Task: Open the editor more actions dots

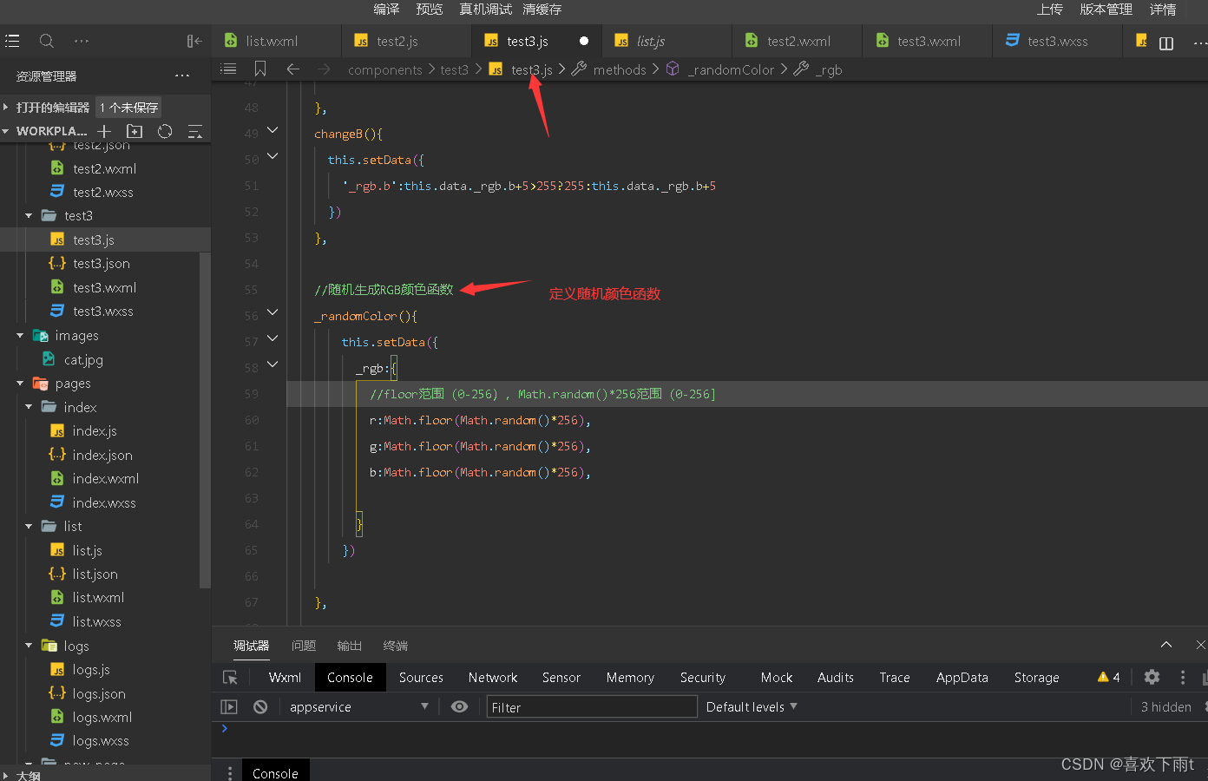Action: point(1201,43)
